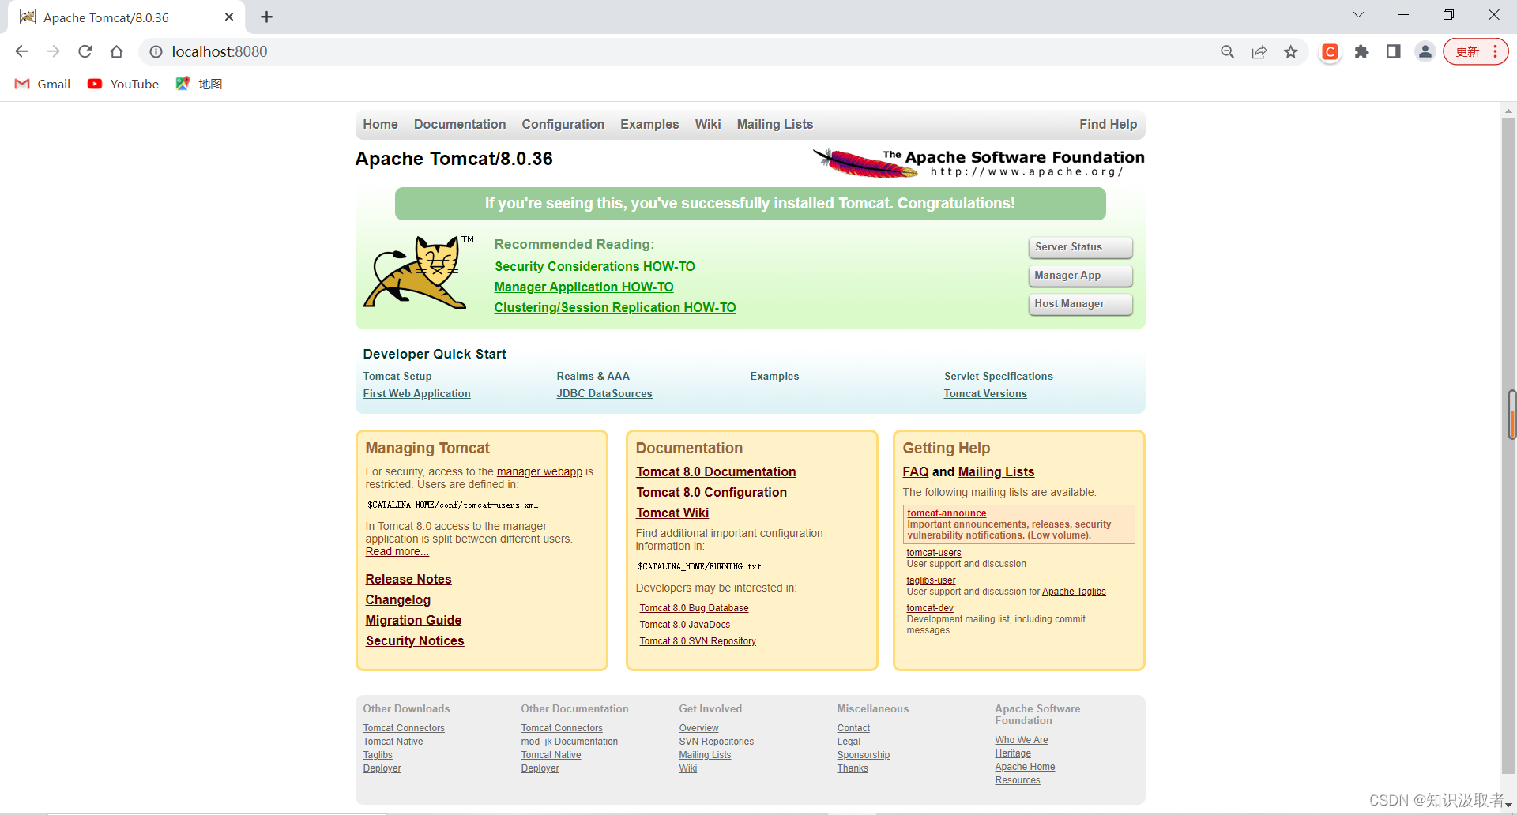Open the JDBC DataSources link
This screenshot has width=1517, height=815.
click(604, 393)
